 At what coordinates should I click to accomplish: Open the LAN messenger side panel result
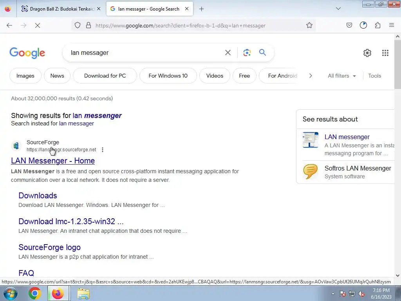click(347, 137)
